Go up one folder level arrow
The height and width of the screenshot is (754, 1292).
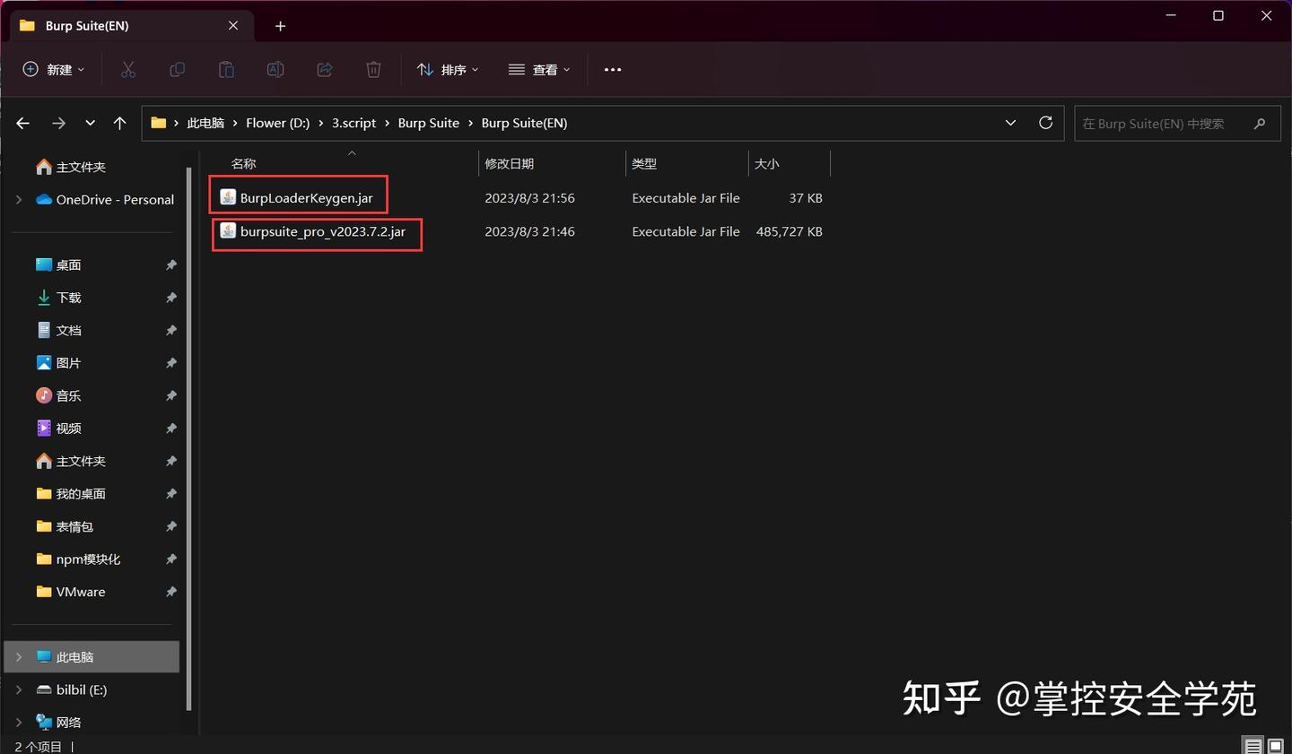click(119, 123)
